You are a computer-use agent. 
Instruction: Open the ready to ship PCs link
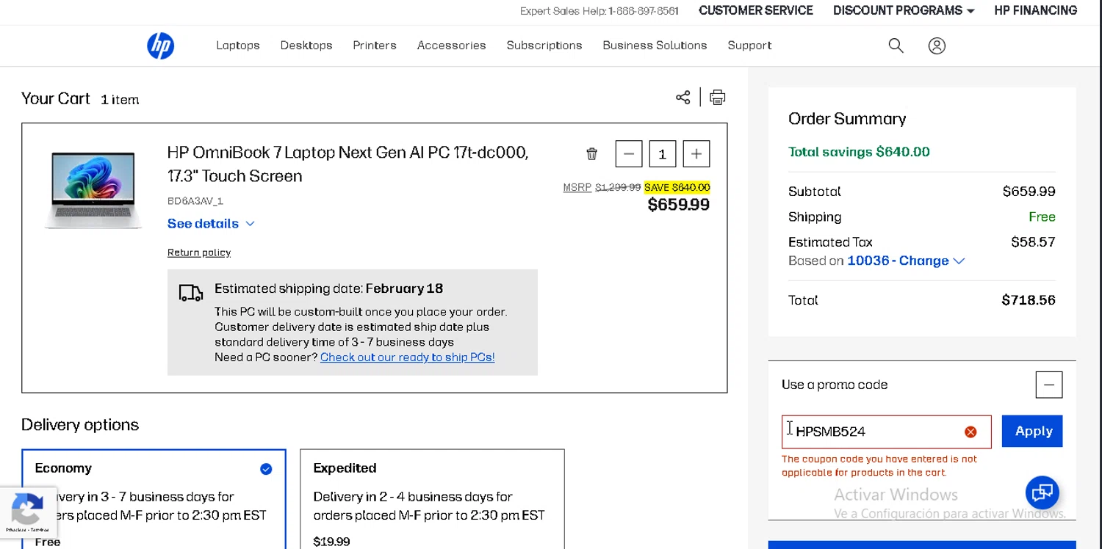click(x=407, y=357)
